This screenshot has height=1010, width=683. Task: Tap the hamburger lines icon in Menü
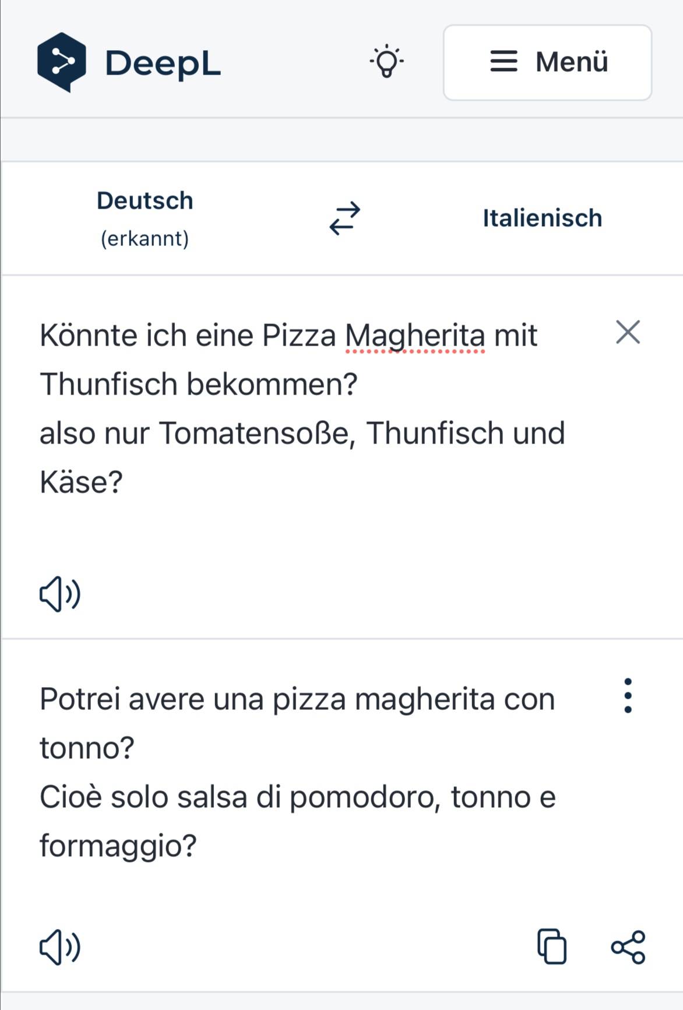504,62
